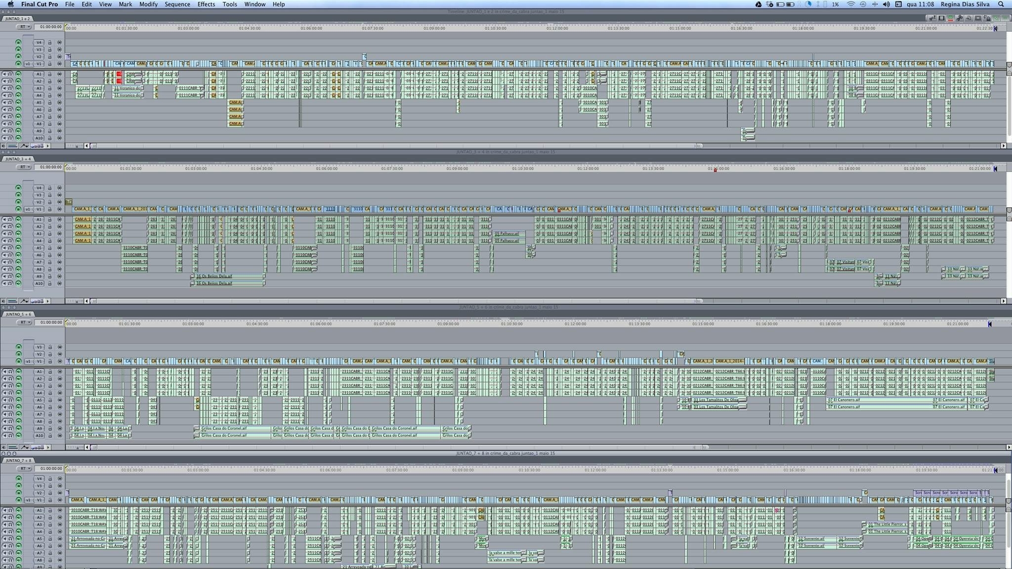
Task: Toggle audibility of A10 in JUNTAO_1 e 2
Action: 18,138
